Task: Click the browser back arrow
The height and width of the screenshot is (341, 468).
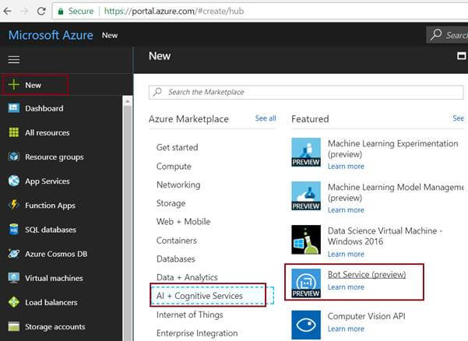Action: pyautogui.click(x=7, y=12)
